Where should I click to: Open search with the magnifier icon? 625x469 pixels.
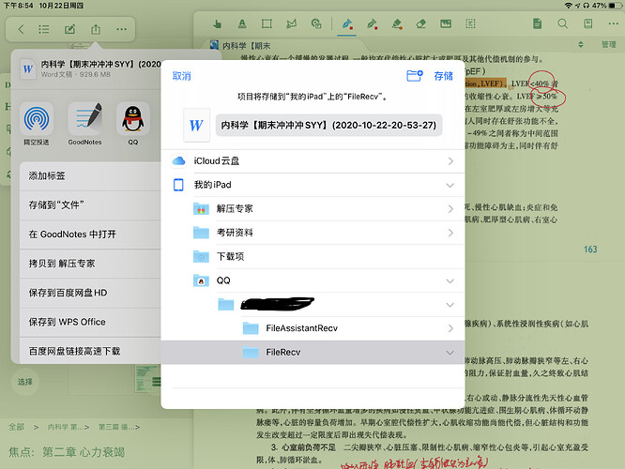coord(562,23)
